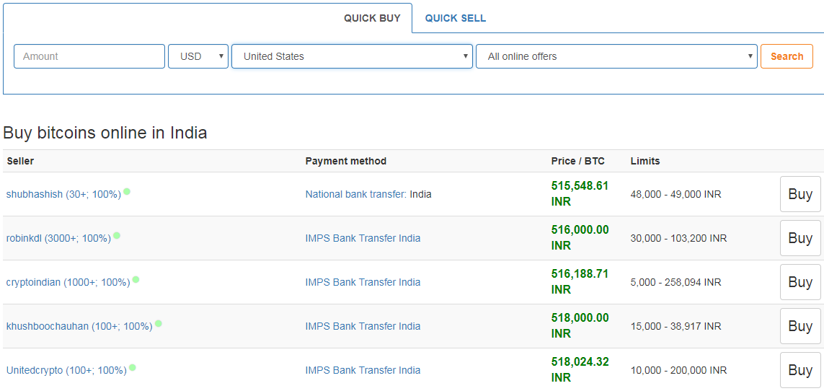Switch to the Quick Sell tab

(x=455, y=18)
